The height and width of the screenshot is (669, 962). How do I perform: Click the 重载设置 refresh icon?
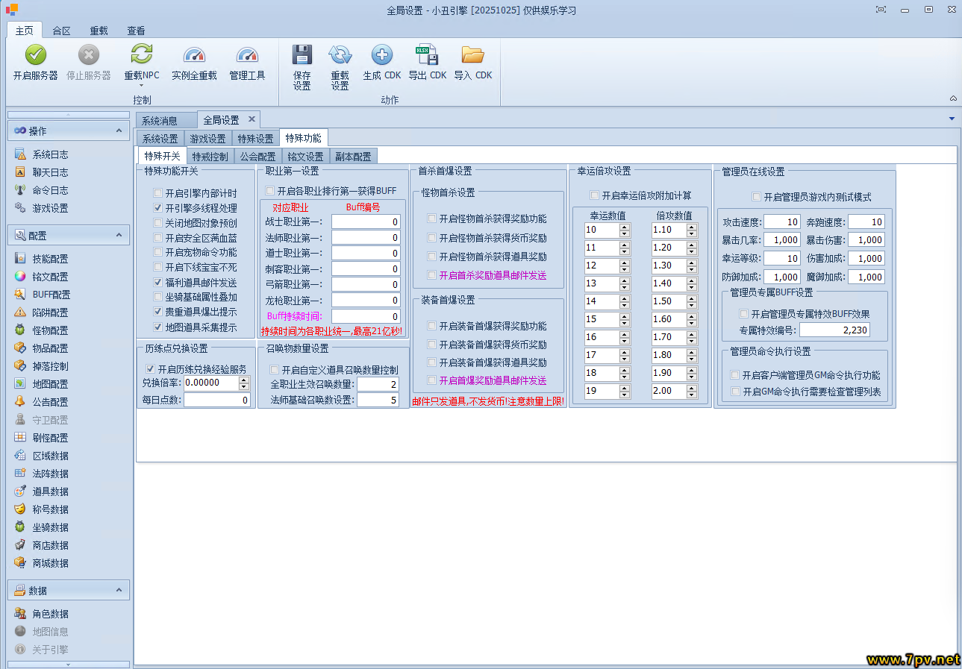(x=340, y=55)
